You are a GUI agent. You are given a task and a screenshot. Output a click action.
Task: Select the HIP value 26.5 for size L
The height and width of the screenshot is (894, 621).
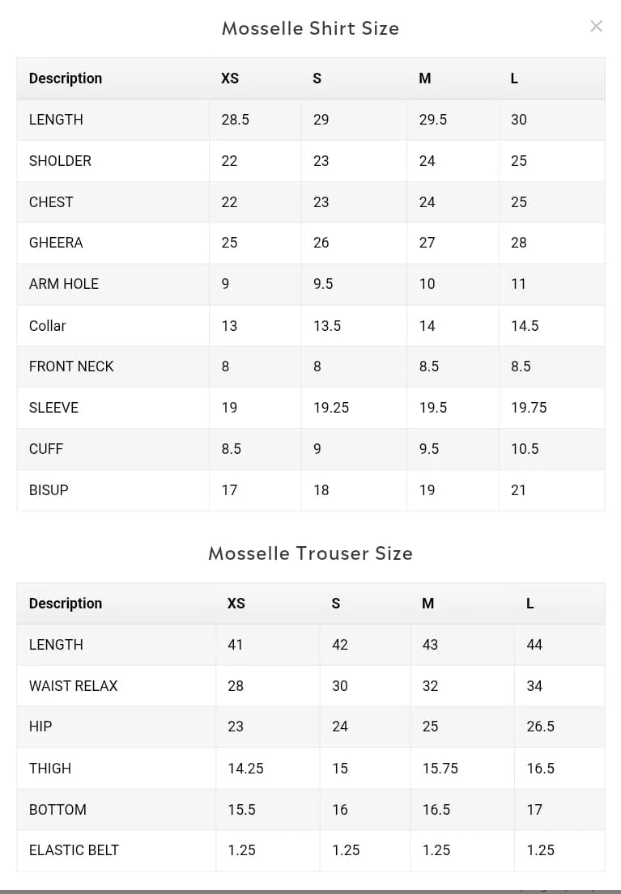(x=541, y=727)
